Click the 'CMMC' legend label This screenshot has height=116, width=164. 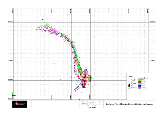143,86
